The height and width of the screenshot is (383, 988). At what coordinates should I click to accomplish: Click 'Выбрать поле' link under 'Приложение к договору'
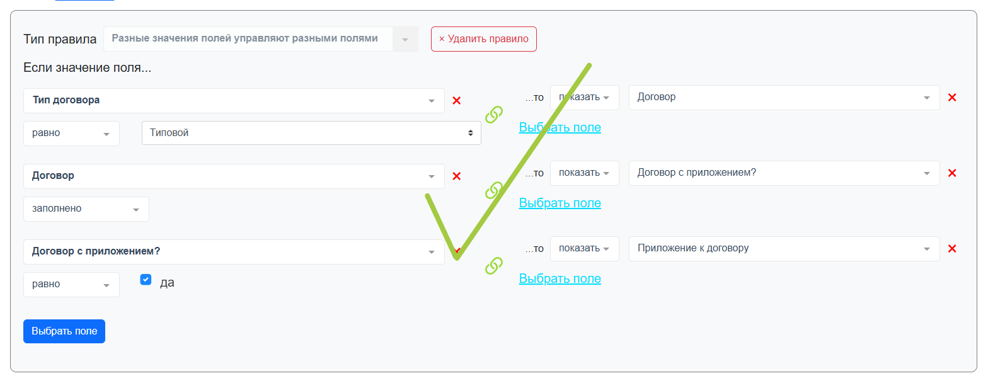pyautogui.click(x=560, y=278)
